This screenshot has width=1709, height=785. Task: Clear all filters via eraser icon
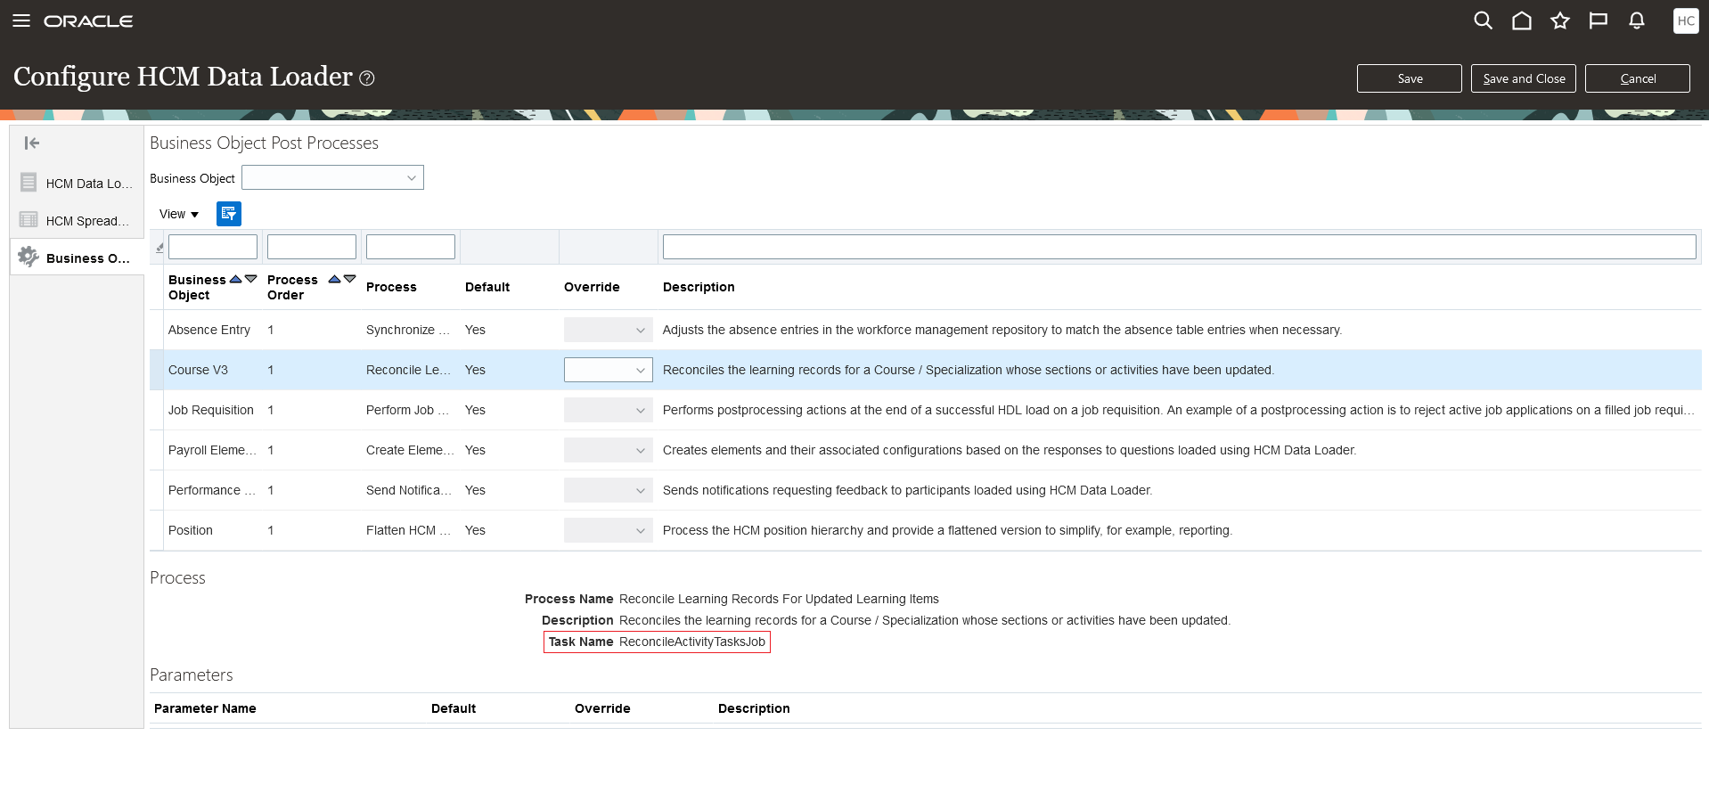(159, 248)
